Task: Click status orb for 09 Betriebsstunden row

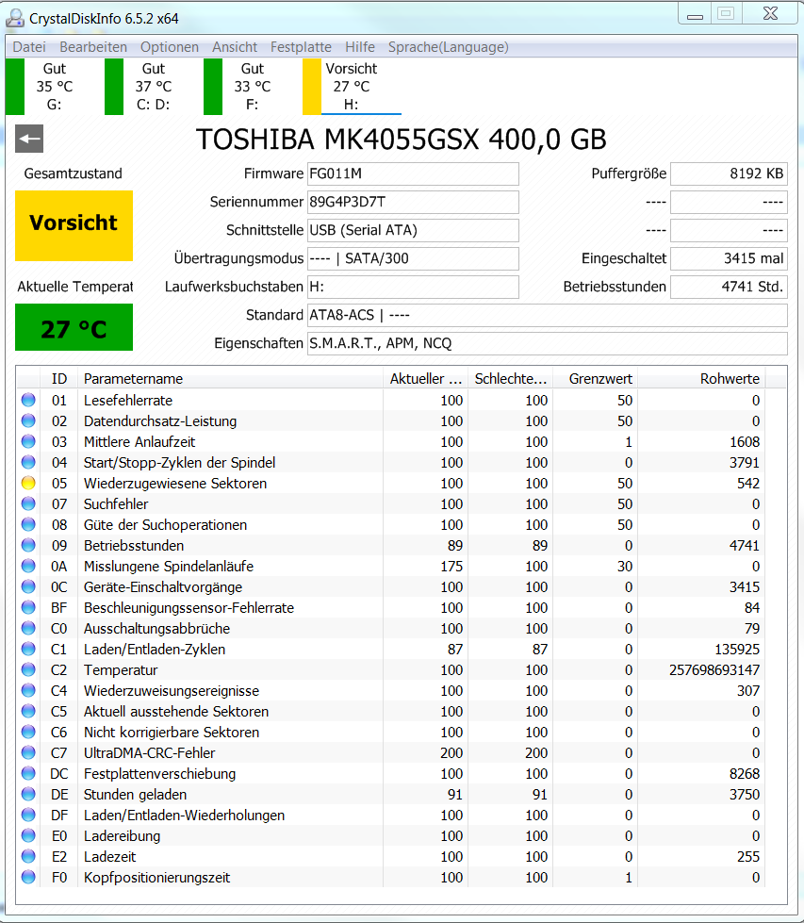Action: coord(28,546)
